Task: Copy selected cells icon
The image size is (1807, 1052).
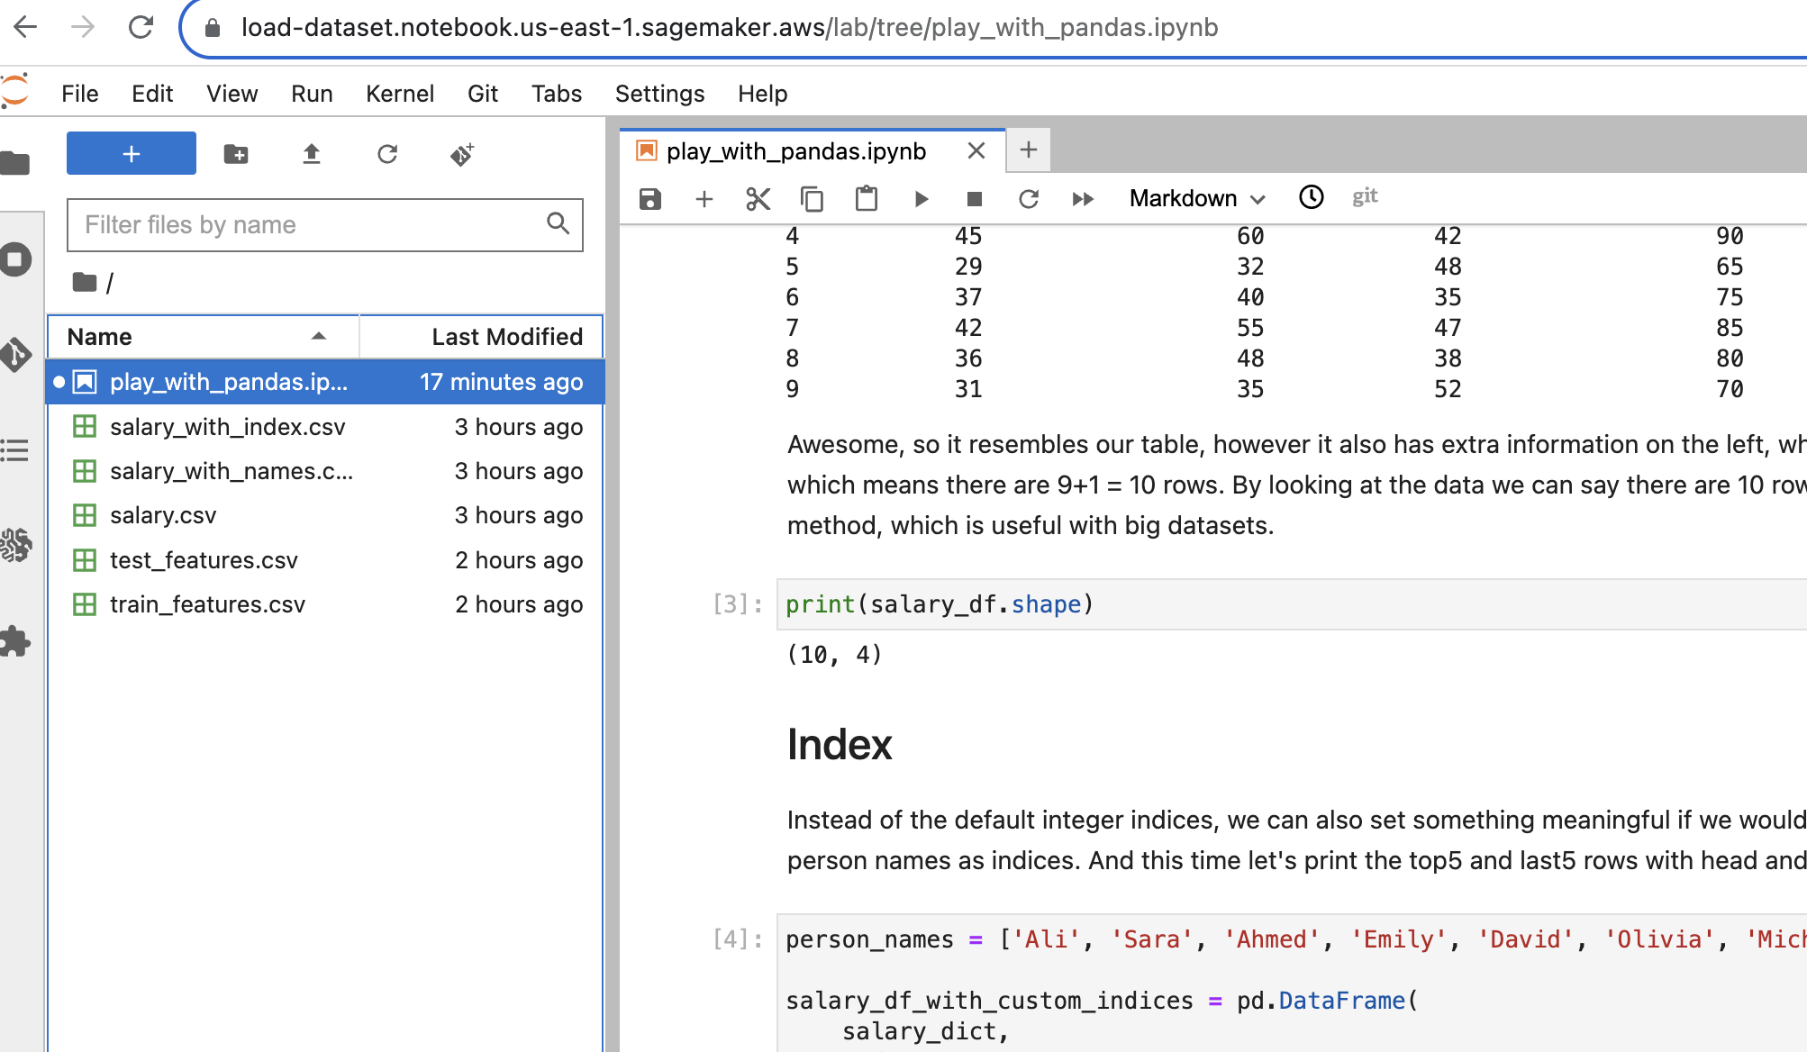Action: click(813, 199)
